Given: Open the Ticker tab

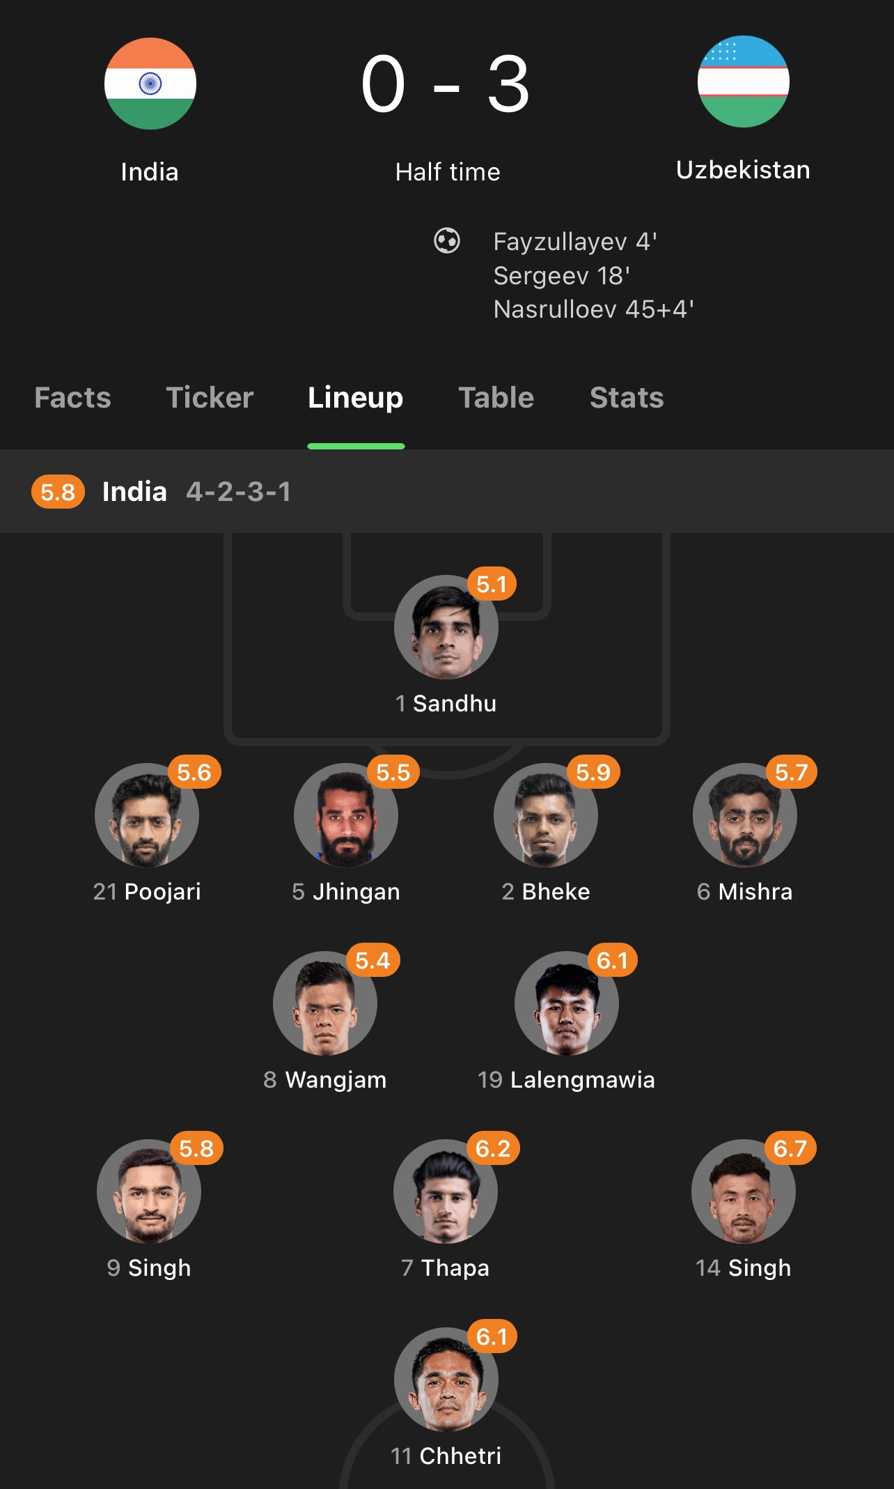Looking at the screenshot, I should [210, 398].
